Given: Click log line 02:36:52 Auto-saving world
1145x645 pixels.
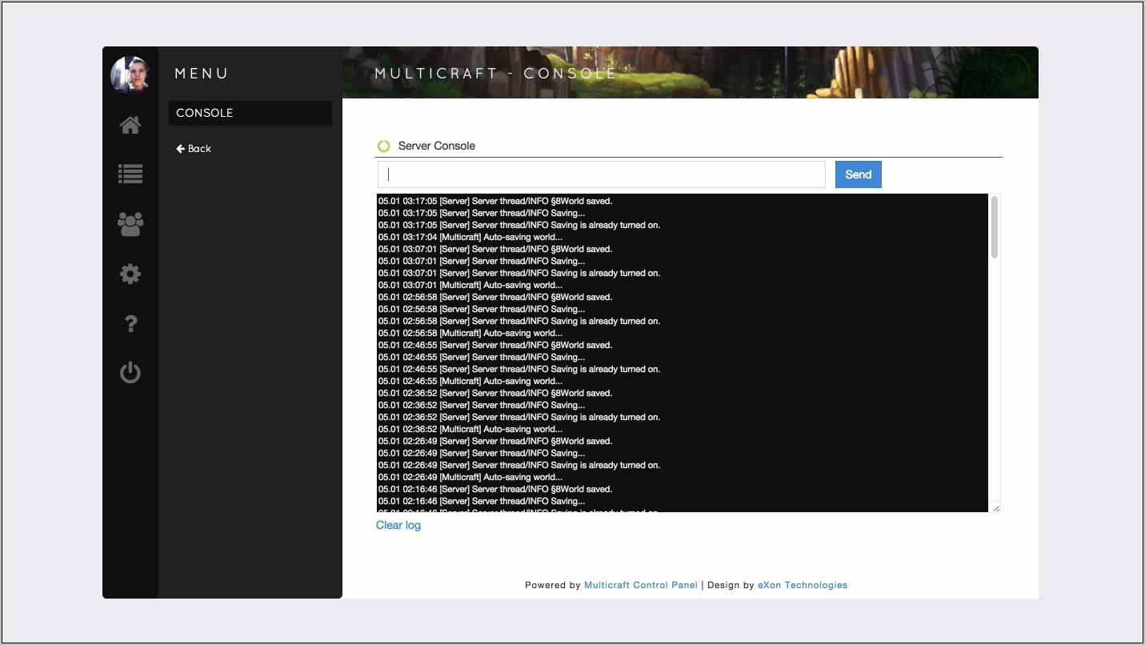Looking at the screenshot, I should pyautogui.click(x=470, y=429).
